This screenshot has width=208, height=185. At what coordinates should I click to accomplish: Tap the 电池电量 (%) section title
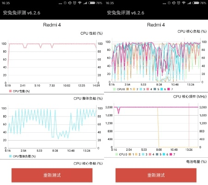pyautogui.click(x=196, y=161)
